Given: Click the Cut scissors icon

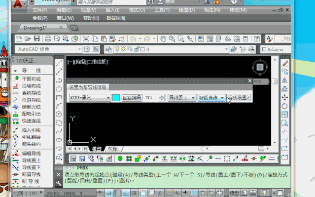Looking at the screenshot, I should coord(86,39).
